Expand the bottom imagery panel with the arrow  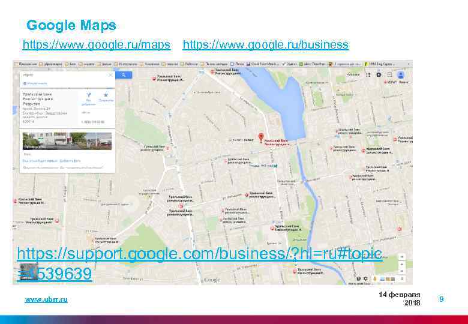click(402, 278)
